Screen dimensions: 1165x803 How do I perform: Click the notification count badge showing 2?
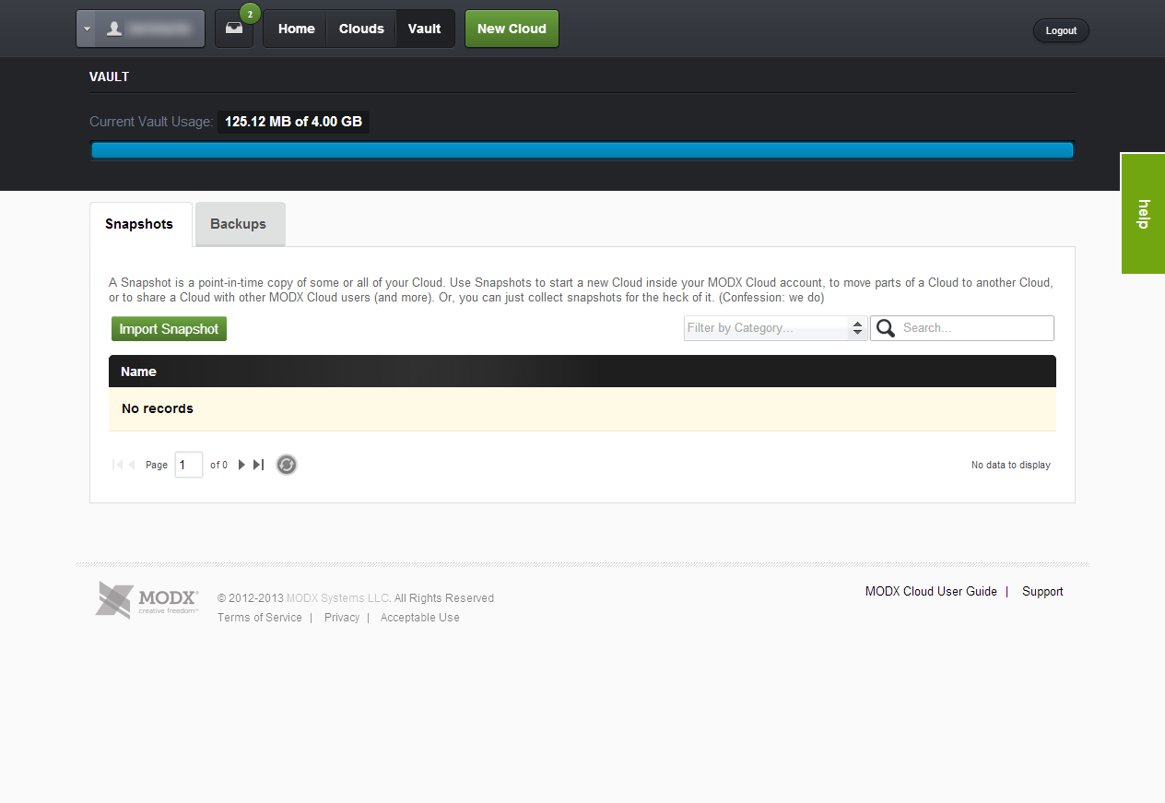pyautogui.click(x=250, y=14)
